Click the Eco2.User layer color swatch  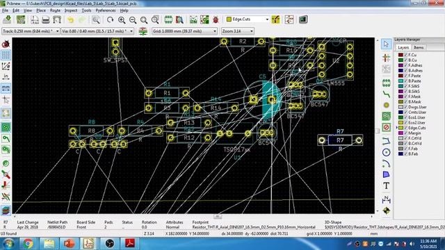tap(400, 123)
